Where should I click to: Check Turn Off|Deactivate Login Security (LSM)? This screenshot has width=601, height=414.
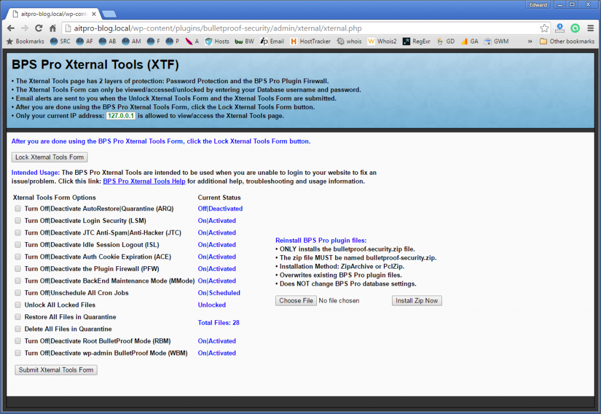18,220
